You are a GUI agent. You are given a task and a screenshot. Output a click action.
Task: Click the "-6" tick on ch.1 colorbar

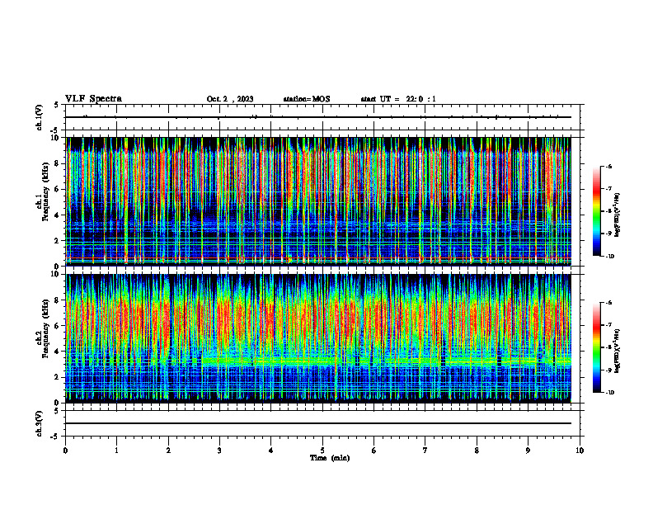click(608, 167)
